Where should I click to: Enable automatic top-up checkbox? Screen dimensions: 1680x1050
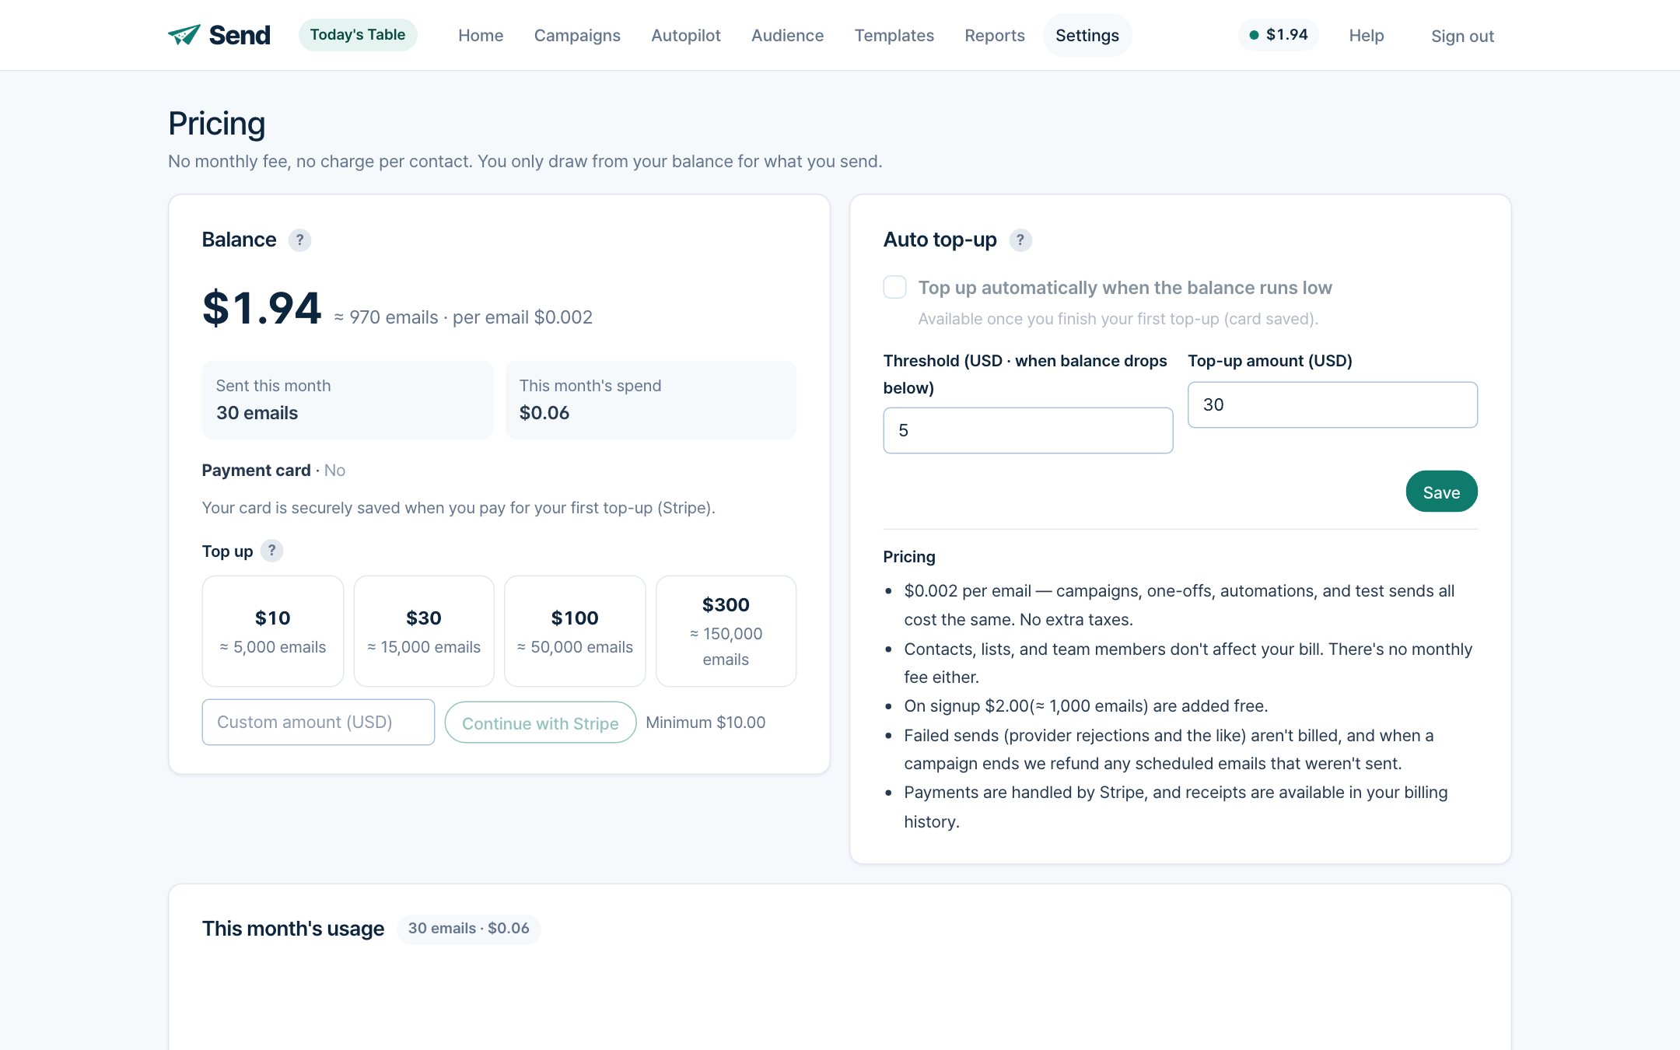894,287
